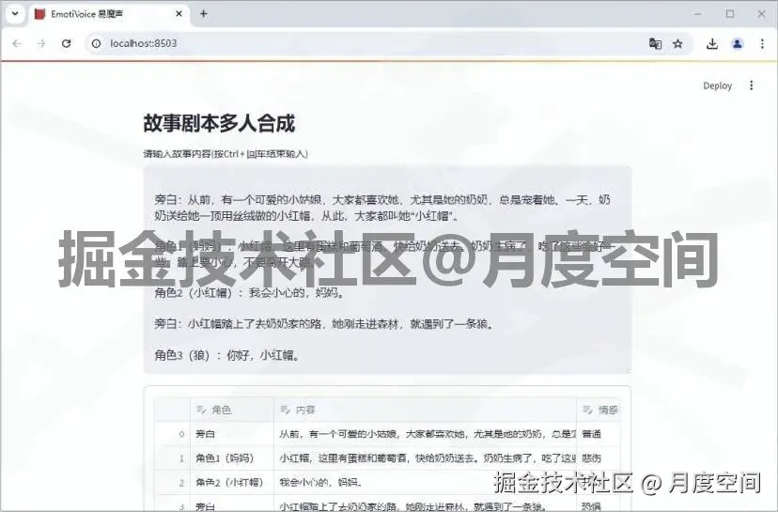The height and width of the screenshot is (512, 778).
Task: Open the Chrome tab search dropdown
Action: (x=15, y=14)
